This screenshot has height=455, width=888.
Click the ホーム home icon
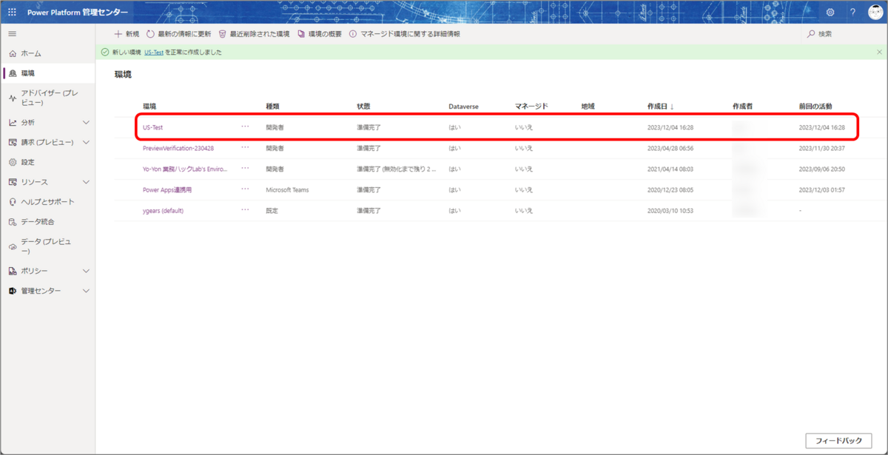13,54
